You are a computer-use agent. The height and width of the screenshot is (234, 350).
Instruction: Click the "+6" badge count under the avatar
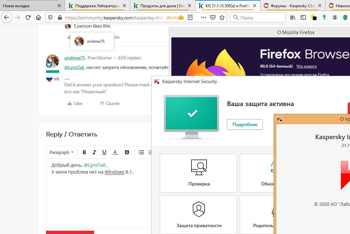click(x=56, y=79)
